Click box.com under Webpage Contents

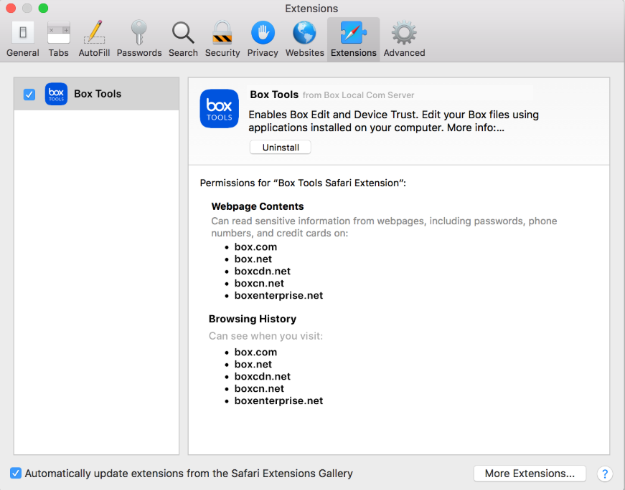coord(255,247)
